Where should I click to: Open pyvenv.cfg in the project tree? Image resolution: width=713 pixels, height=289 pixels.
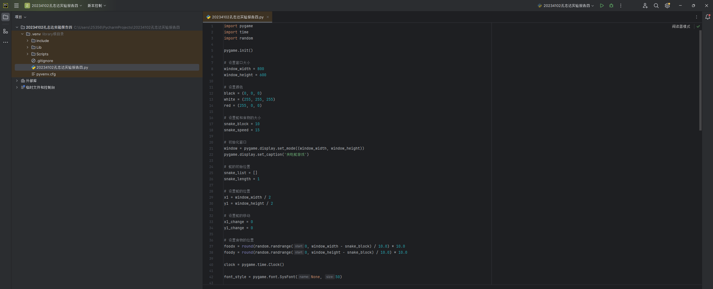(x=46, y=74)
